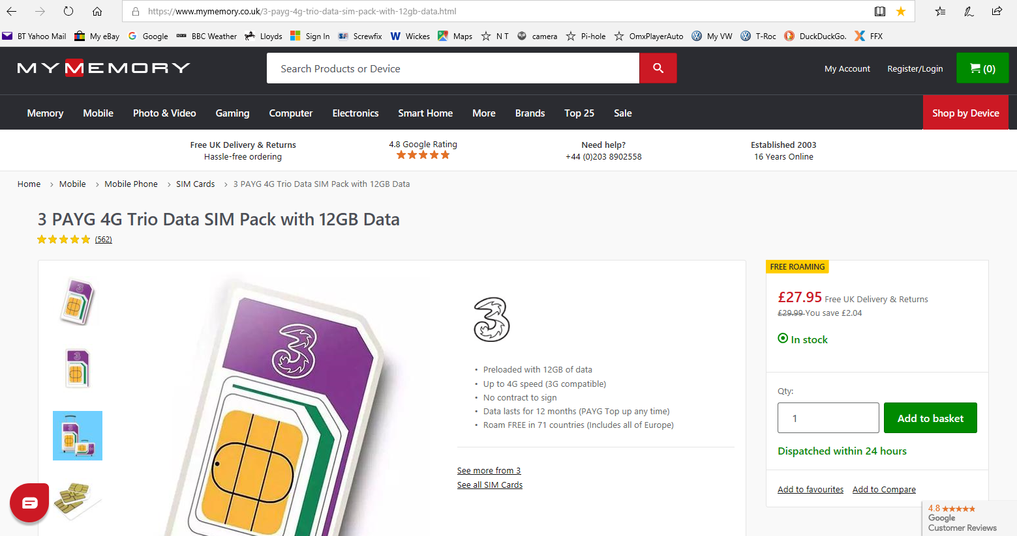
Task: Click the Register/Login link
Action: point(915,68)
